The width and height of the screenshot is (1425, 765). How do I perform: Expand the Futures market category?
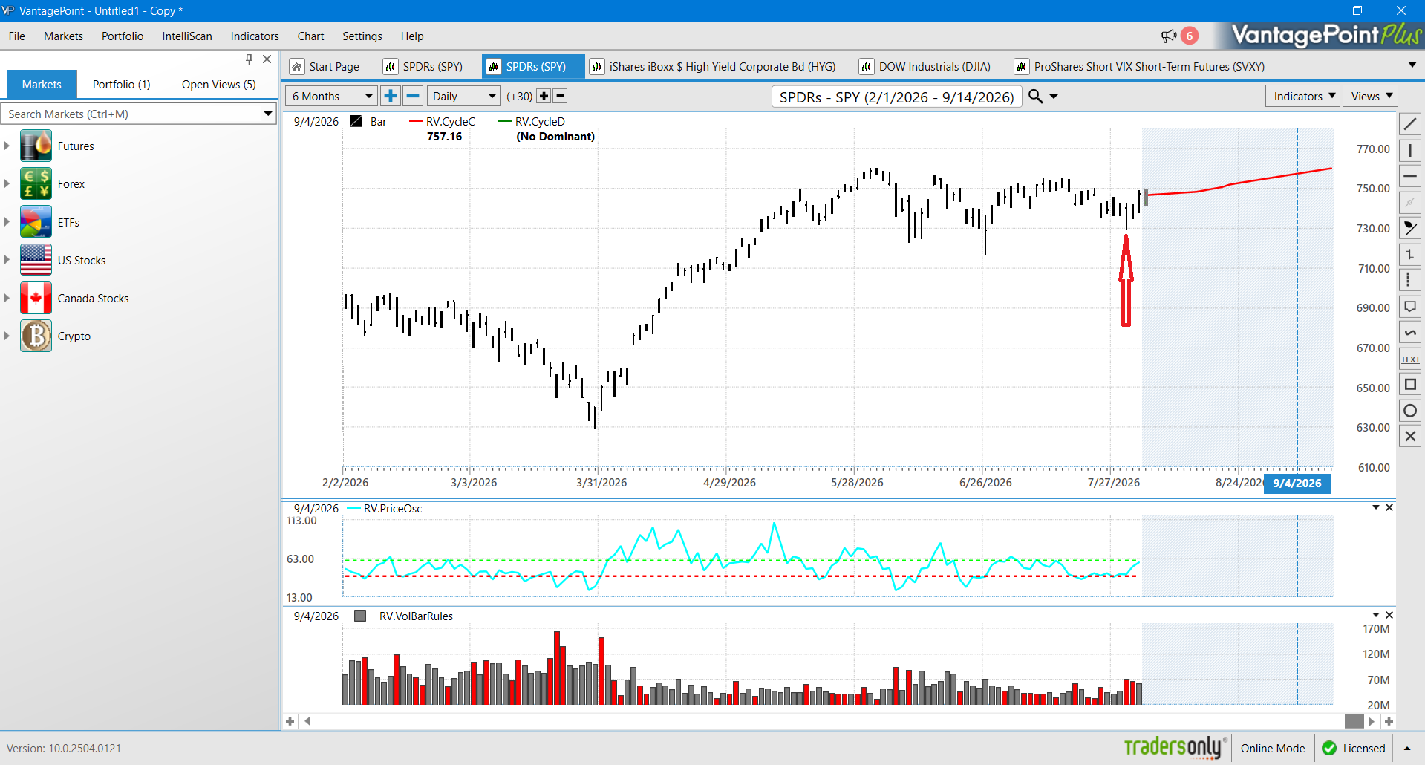7,146
